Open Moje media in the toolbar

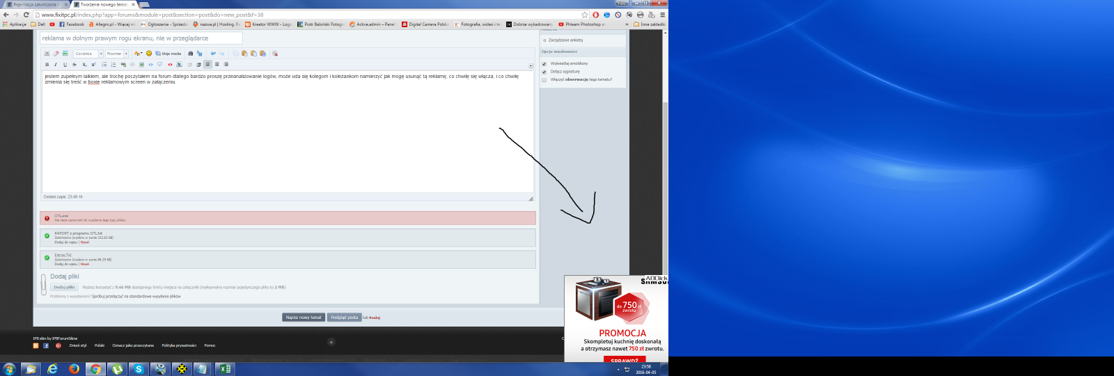pyautogui.click(x=168, y=54)
